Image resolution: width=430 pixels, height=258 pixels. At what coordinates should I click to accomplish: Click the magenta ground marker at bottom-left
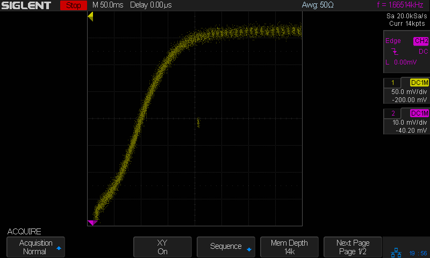(x=92, y=223)
